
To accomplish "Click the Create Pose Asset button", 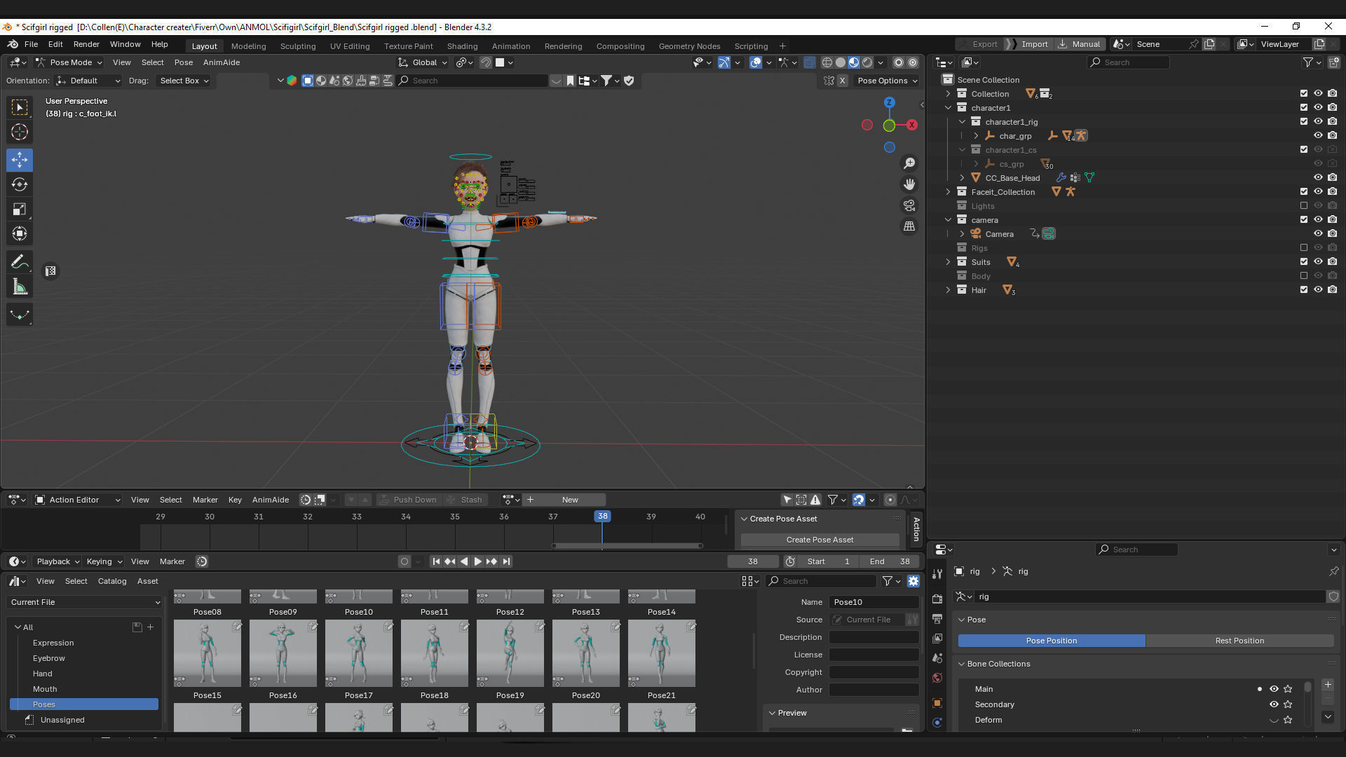I will [x=820, y=540].
